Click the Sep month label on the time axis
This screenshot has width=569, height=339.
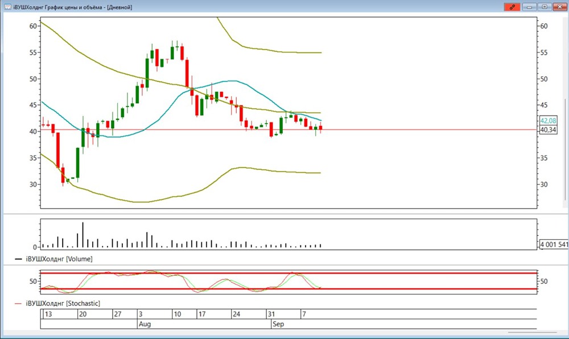[x=278, y=324]
